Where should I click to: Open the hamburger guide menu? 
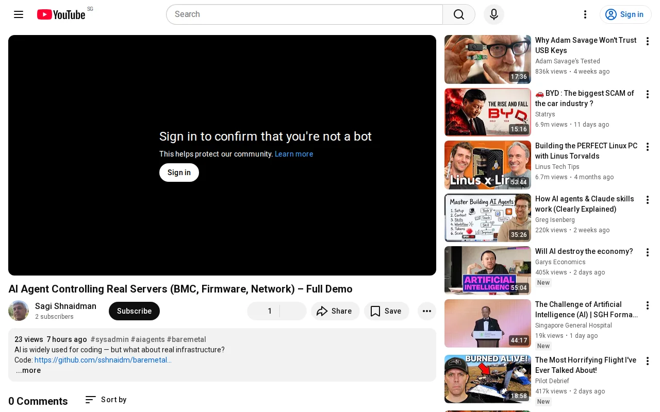[19, 14]
